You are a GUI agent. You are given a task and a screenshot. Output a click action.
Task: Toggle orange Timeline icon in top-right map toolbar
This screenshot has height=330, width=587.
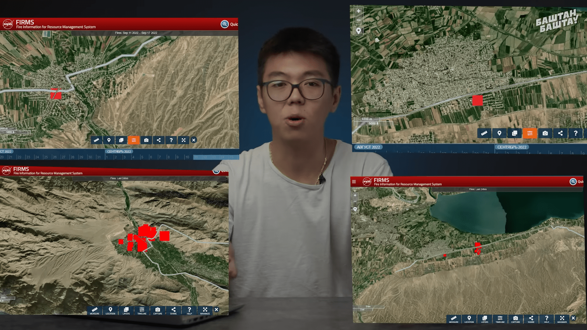(x=530, y=133)
